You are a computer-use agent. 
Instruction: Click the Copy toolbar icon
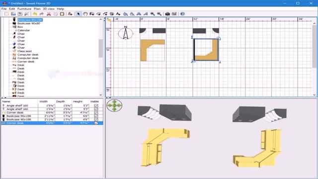(x=56, y=14)
